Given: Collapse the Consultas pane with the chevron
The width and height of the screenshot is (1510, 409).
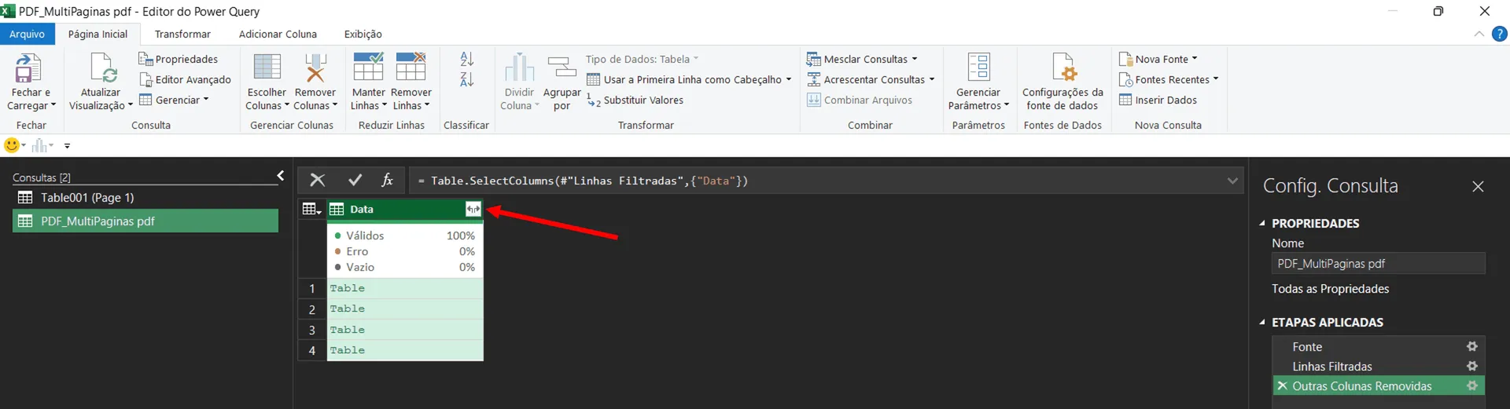Looking at the screenshot, I should click(281, 176).
